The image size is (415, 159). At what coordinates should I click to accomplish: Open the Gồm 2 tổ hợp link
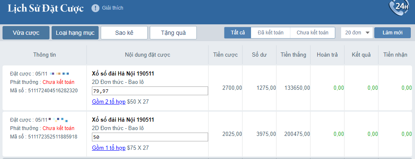point(109,102)
